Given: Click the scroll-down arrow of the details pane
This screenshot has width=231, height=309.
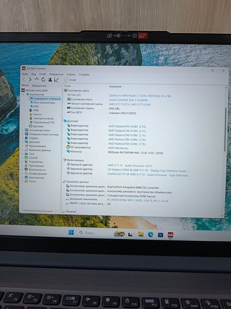Looking at the screenshot, I should pyautogui.click(x=222, y=216).
